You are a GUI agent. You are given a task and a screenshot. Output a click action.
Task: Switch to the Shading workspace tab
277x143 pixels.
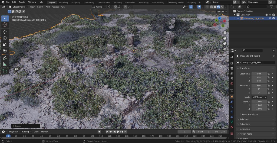pyautogui.click(x=117, y=2)
